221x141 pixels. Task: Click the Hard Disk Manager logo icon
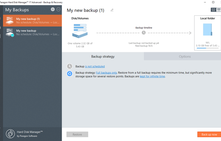(x=10, y=134)
